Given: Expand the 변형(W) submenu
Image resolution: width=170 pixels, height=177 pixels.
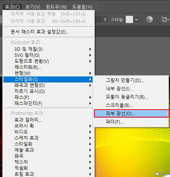Looking at the screenshot, I should coord(48,73).
